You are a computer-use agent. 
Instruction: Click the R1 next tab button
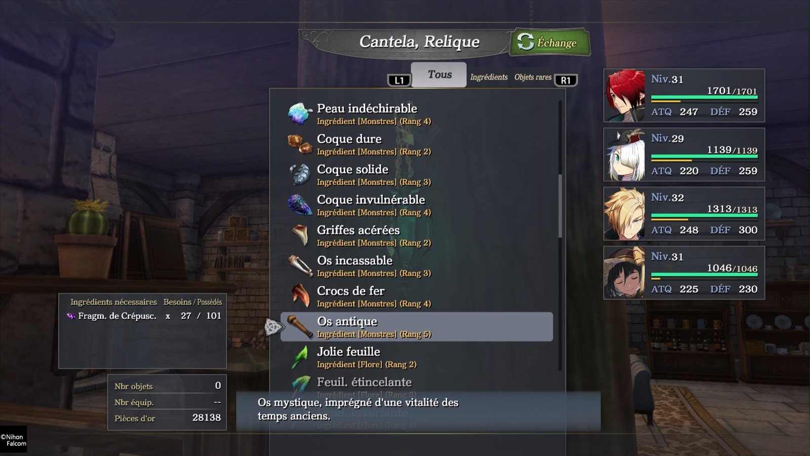(x=565, y=80)
